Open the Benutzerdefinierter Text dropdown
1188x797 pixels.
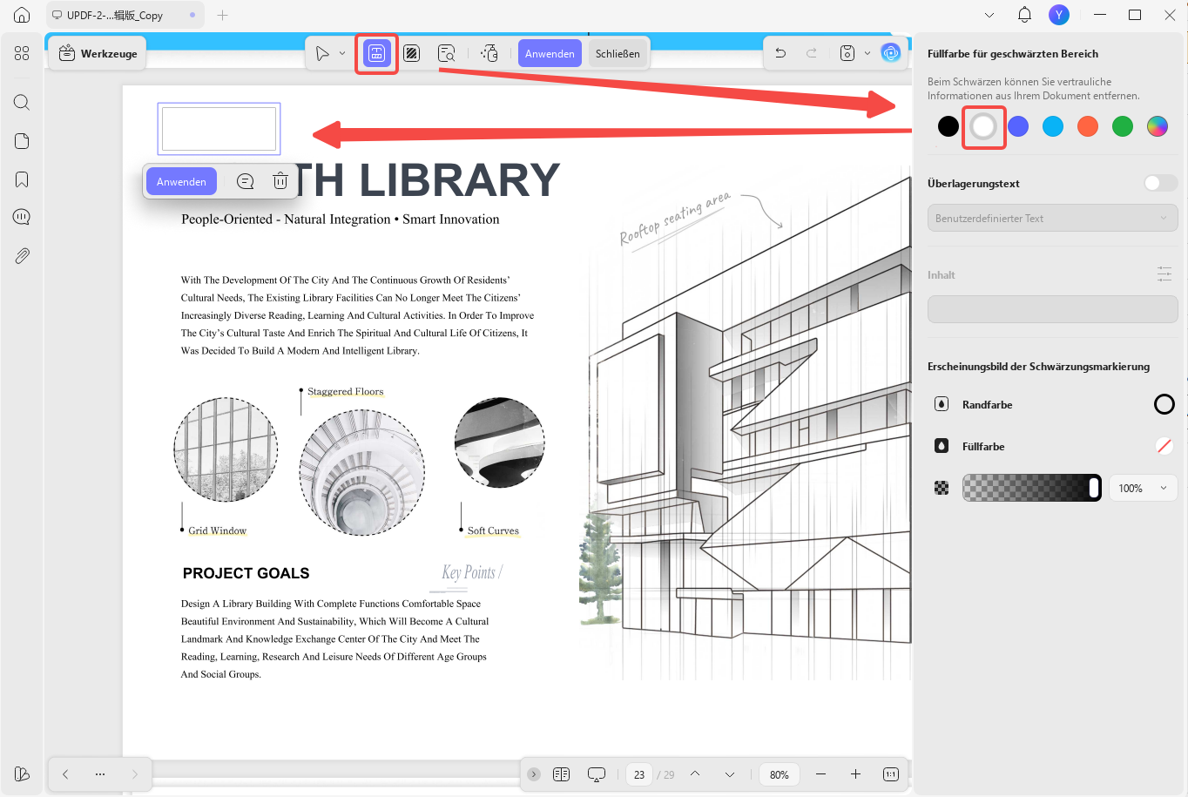(x=1052, y=218)
